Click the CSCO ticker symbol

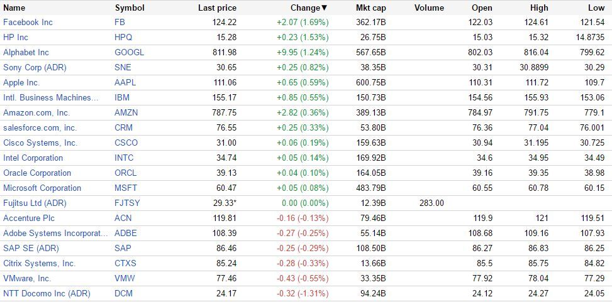click(x=126, y=143)
